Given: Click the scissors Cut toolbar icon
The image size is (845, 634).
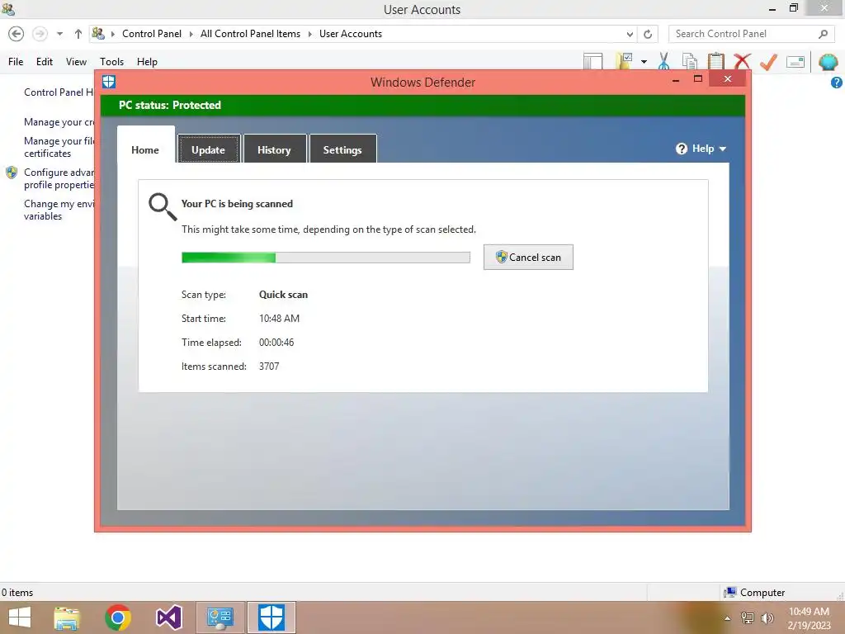Looking at the screenshot, I should [664, 61].
